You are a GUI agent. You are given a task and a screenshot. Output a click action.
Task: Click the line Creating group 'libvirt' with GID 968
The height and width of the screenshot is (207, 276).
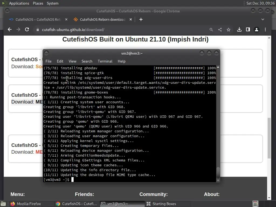[x=84, y=107]
